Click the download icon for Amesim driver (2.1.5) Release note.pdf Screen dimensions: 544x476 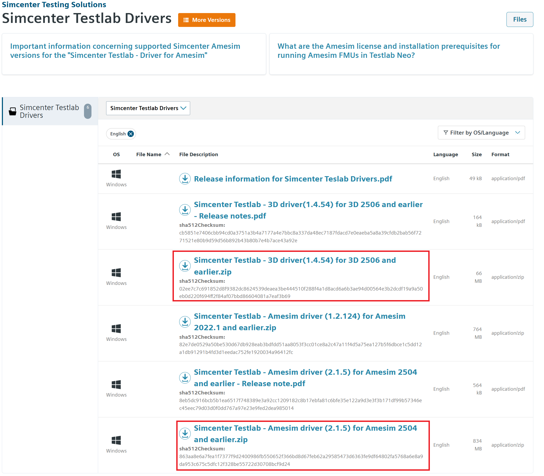click(185, 377)
